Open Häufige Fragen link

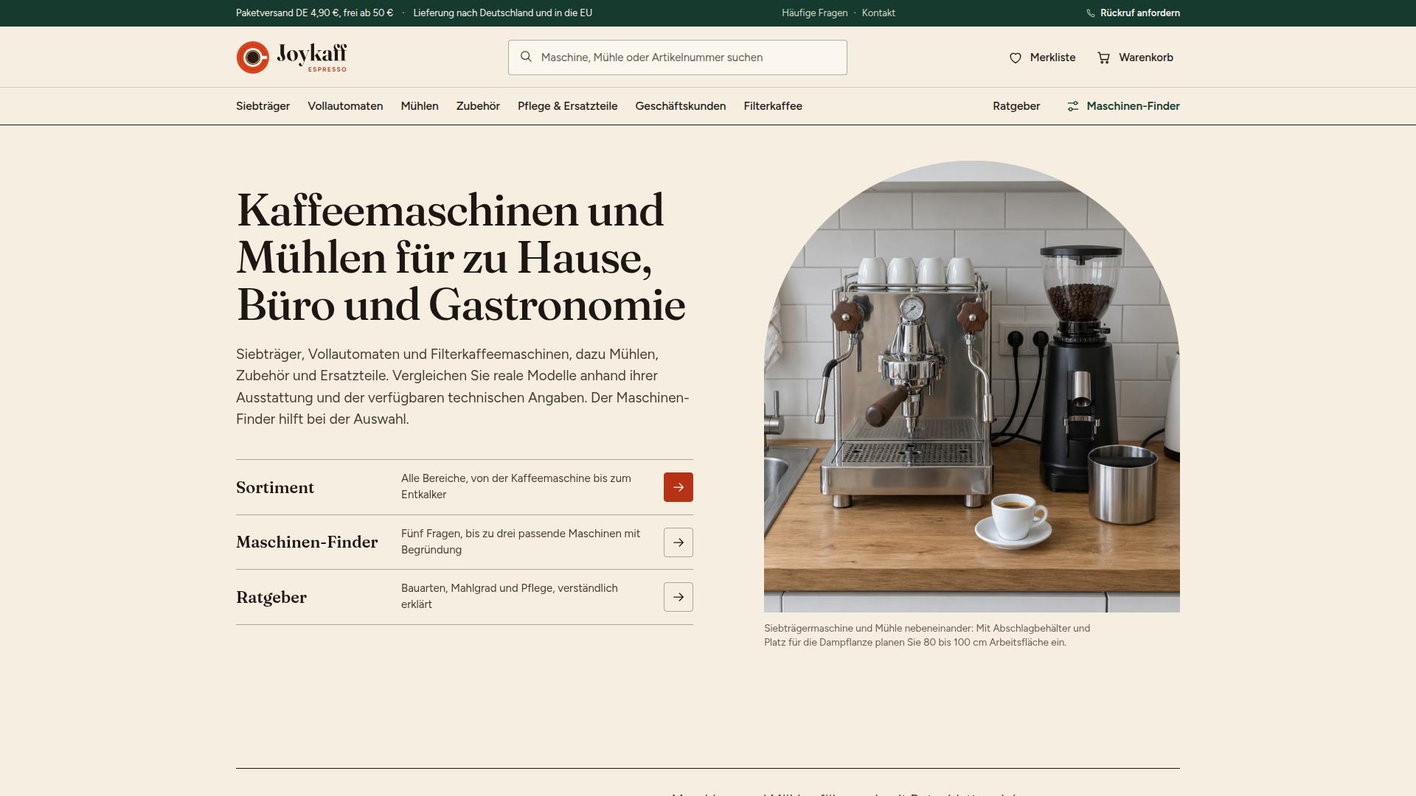(814, 13)
